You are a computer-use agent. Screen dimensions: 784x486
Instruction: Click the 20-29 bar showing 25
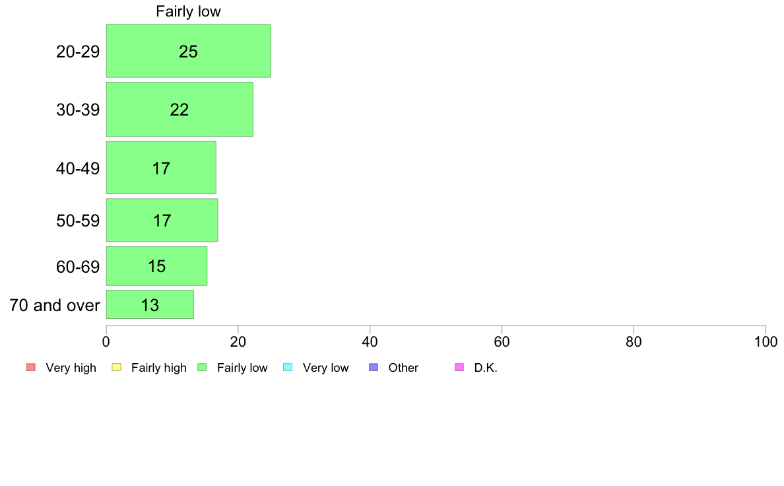click(189, 51)
